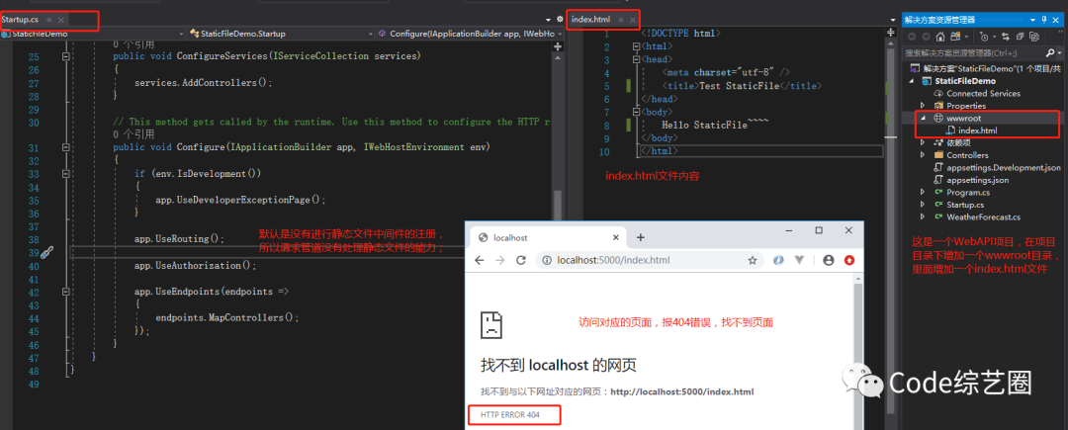Open Solution Explorer window position dropdown
1068x430 pixels.
(1034, 21)
